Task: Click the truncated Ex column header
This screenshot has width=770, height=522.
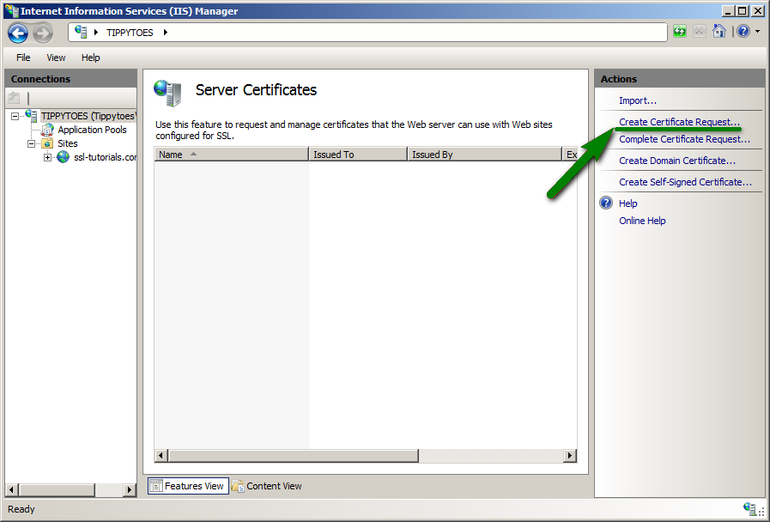Action: pos(570,155)
